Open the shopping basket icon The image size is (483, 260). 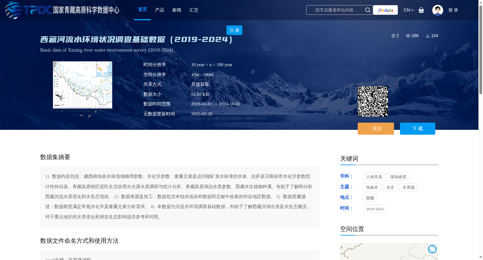[421, 10]
